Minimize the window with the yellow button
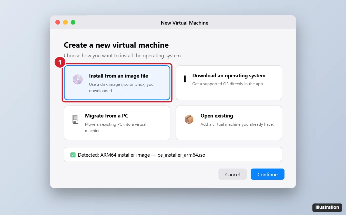This screenshot has height=215, width=346. 65,22
